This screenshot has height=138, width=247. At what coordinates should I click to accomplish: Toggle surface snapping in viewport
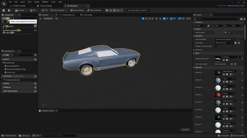(160, 19)
